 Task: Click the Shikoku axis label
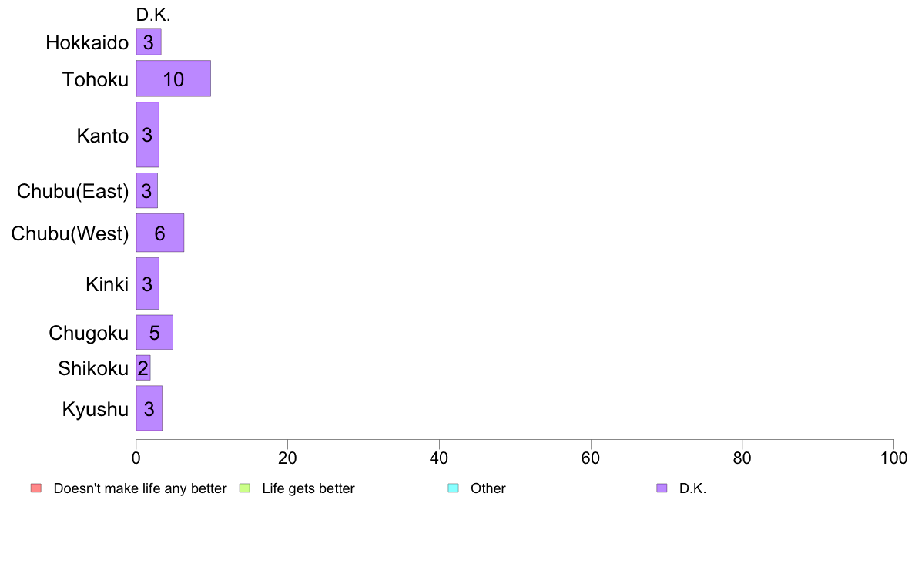click(92, 368)
